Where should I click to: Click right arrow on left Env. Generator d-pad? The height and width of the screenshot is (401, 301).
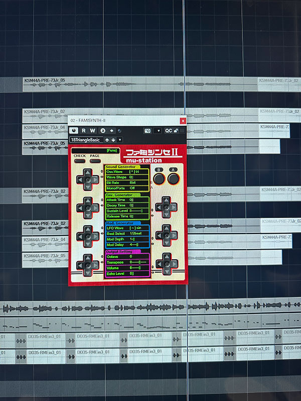[95, 208]
